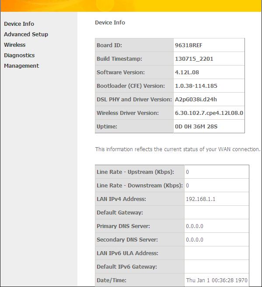The width and height of the screenshot is (262, 287).
Task: Select the DSL driver value A2pG038i.d24h
Action: coord(196,100)
